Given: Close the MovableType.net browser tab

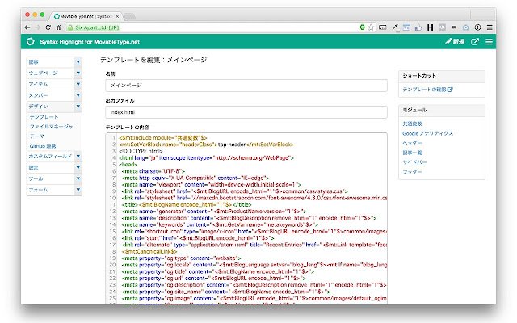Looking at the screenshot, I should coord(117,16).
